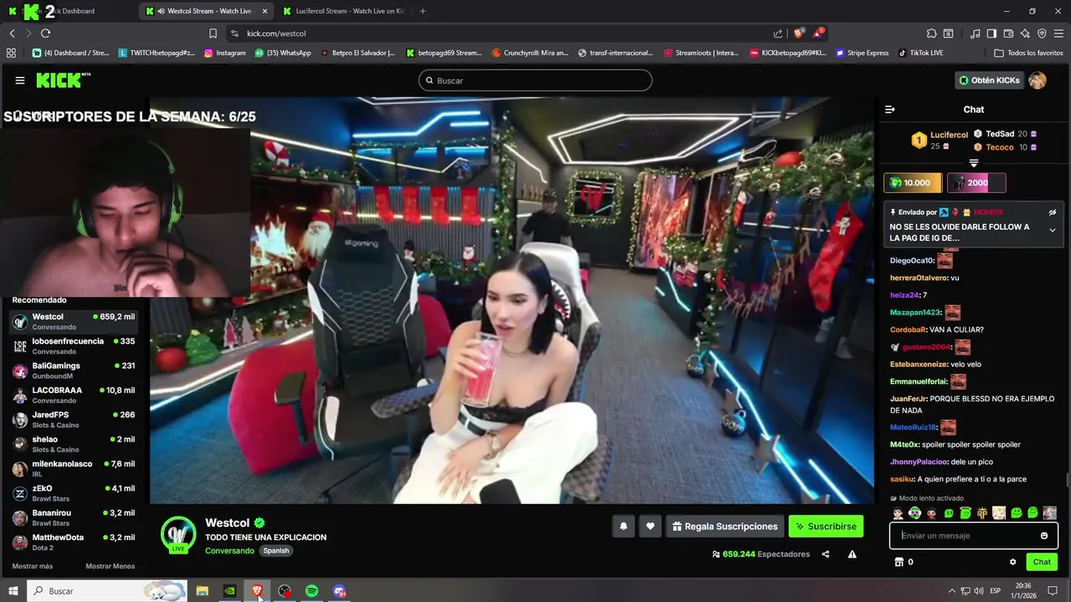Click the Obtén KICKs button
Screen dimensions: 1071x602
click(x=989, y=80)
